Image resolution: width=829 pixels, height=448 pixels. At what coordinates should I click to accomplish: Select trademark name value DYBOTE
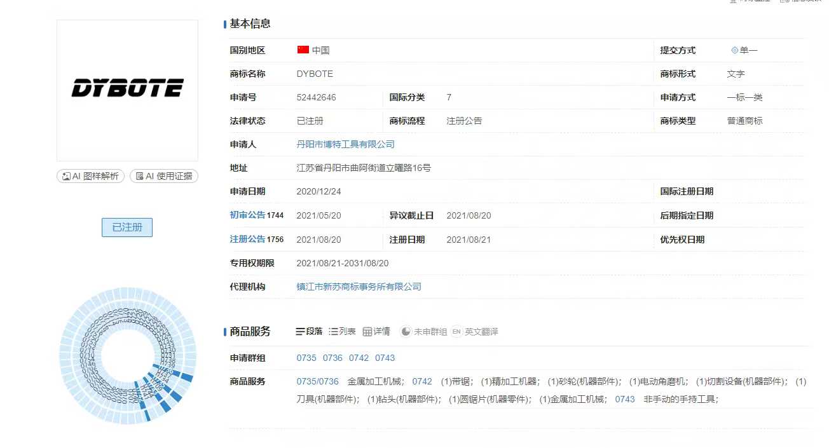pos(315,74)
